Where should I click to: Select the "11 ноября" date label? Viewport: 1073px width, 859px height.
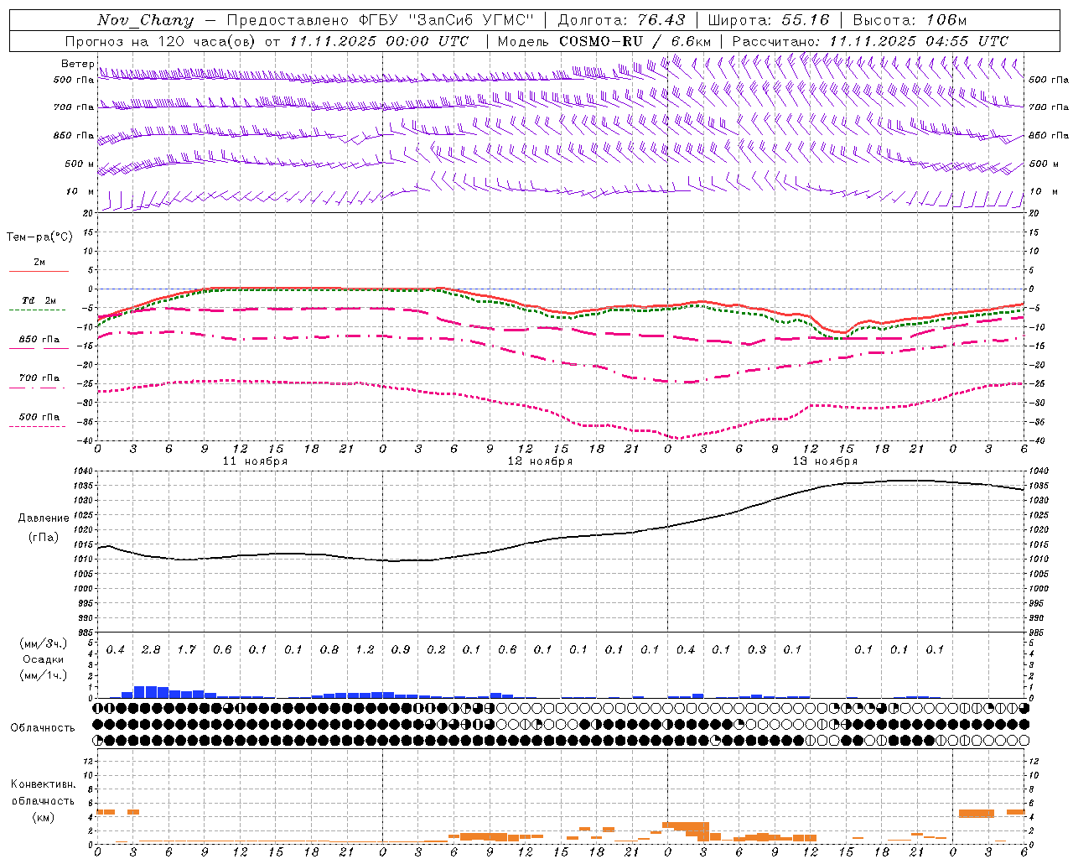click(255, 461)
